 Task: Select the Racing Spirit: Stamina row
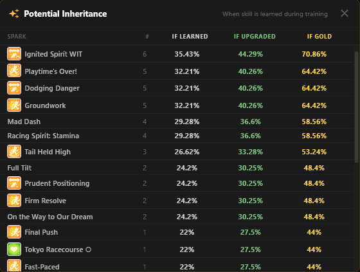pos(177,136)
